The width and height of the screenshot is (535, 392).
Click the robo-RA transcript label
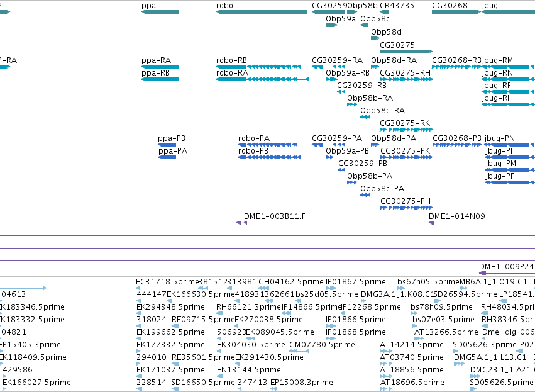(233, 73)
